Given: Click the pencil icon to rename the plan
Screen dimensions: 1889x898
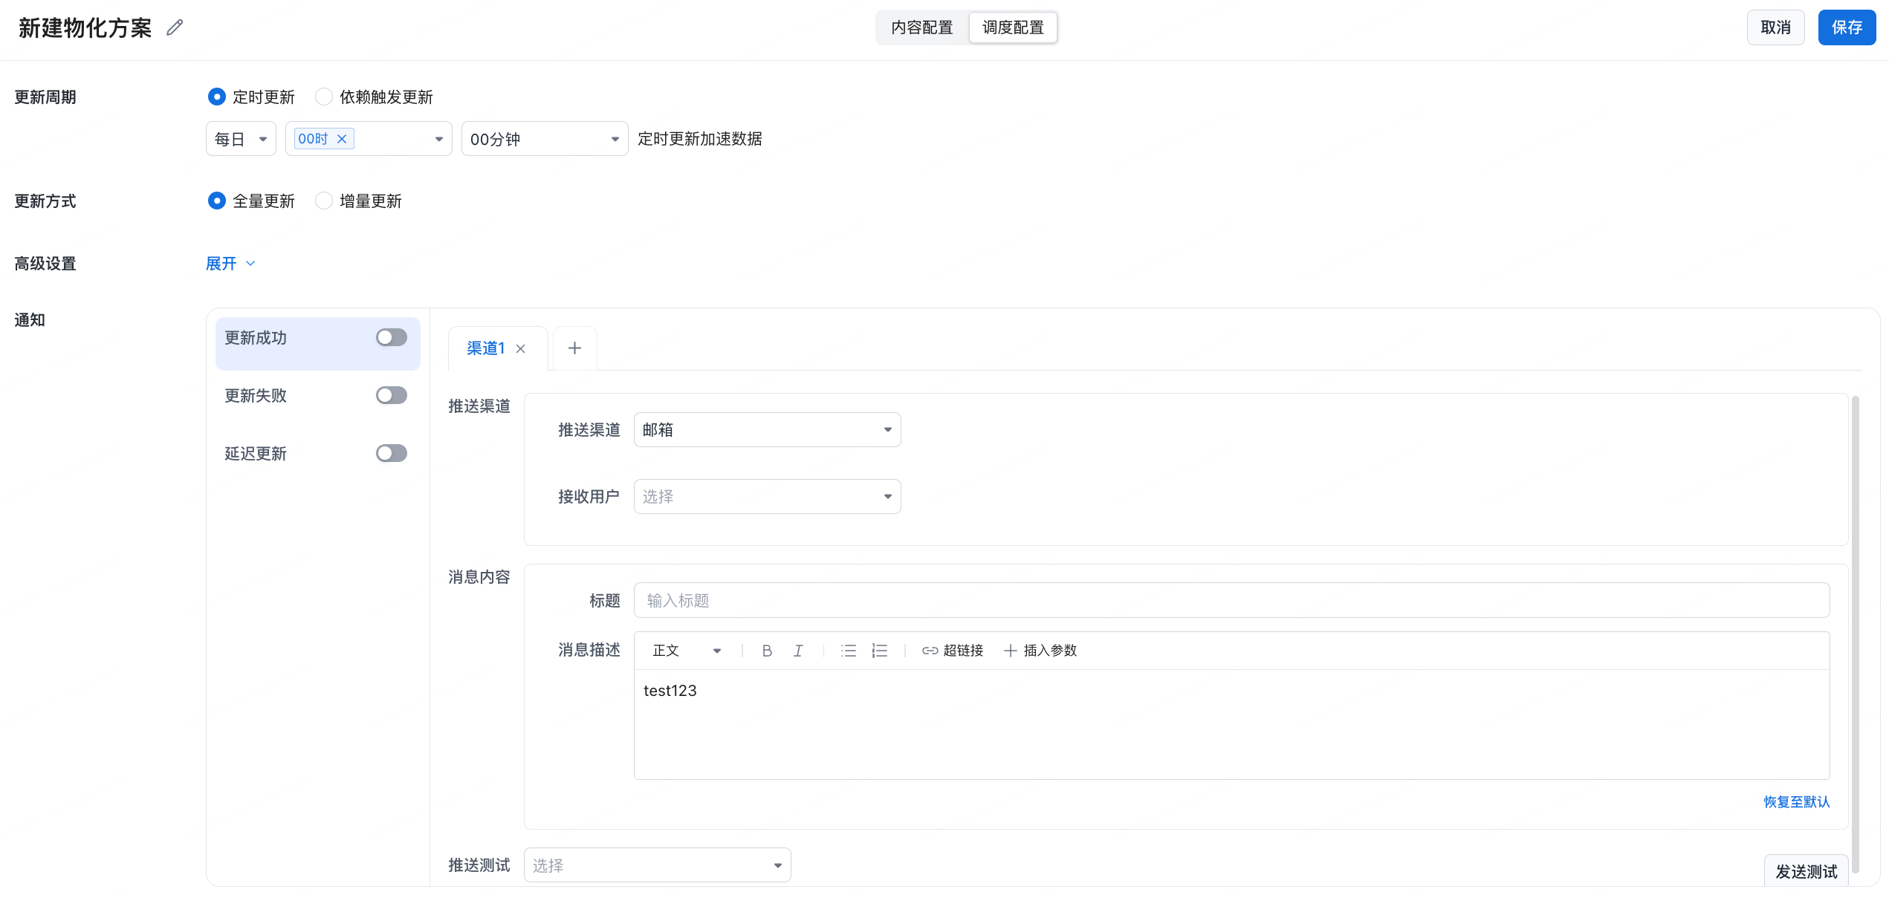Looking at the screenshot, I should (175, 27).
